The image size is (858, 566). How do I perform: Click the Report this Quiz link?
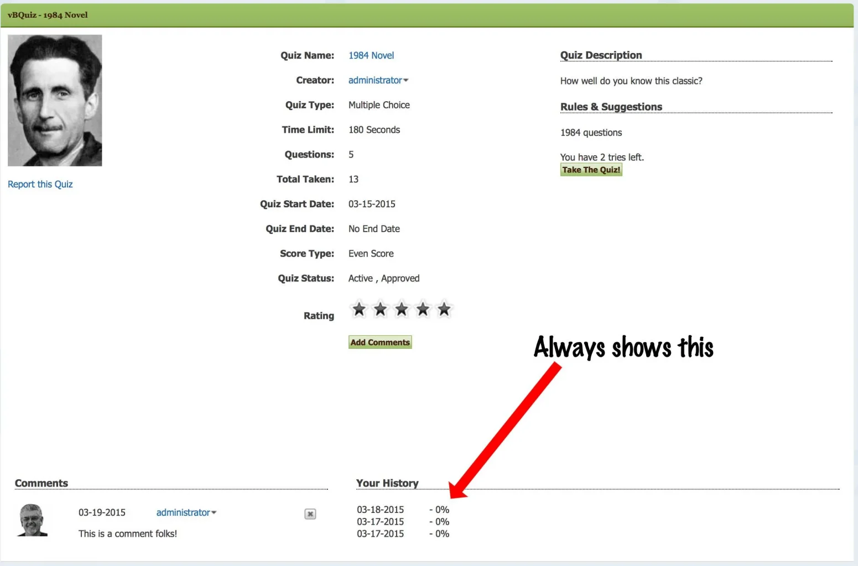tap(40, 184)
